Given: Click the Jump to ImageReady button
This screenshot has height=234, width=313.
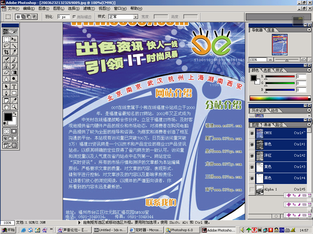Looking at the screenshot, I should [10, 145].
